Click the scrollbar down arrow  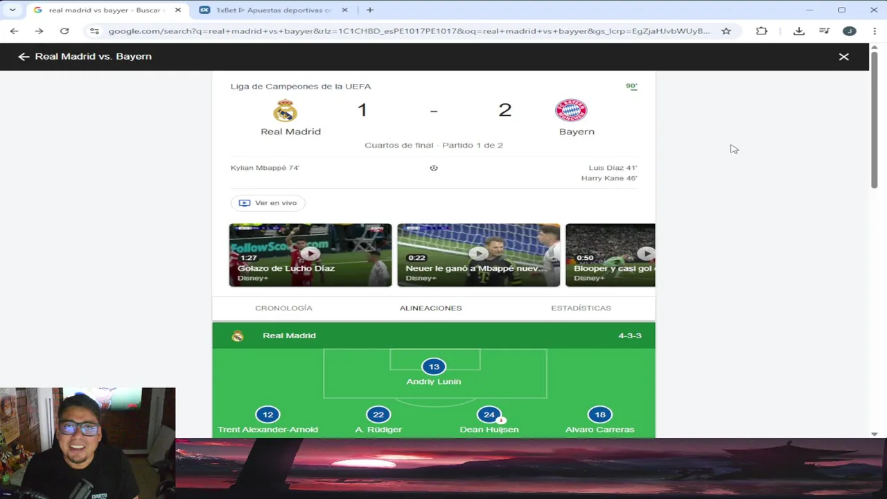[x=875, y=434]
